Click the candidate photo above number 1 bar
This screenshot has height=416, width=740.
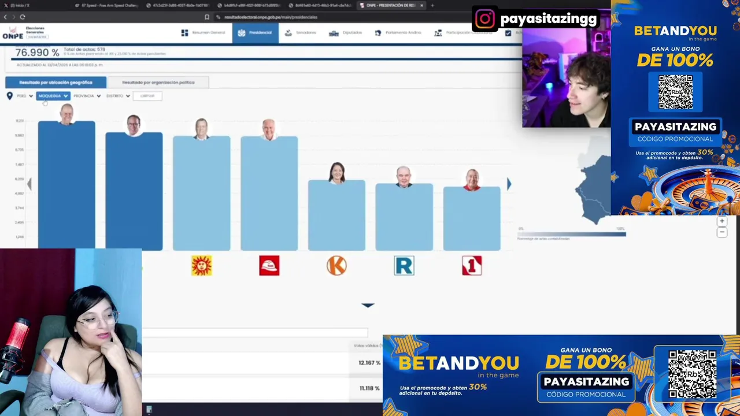pos(472,180)
